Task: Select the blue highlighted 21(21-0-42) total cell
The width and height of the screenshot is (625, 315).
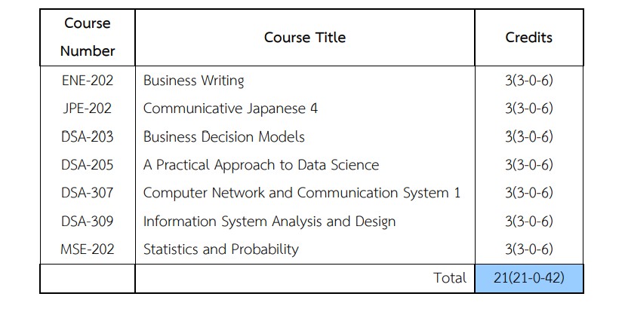Action: point(528,278)
